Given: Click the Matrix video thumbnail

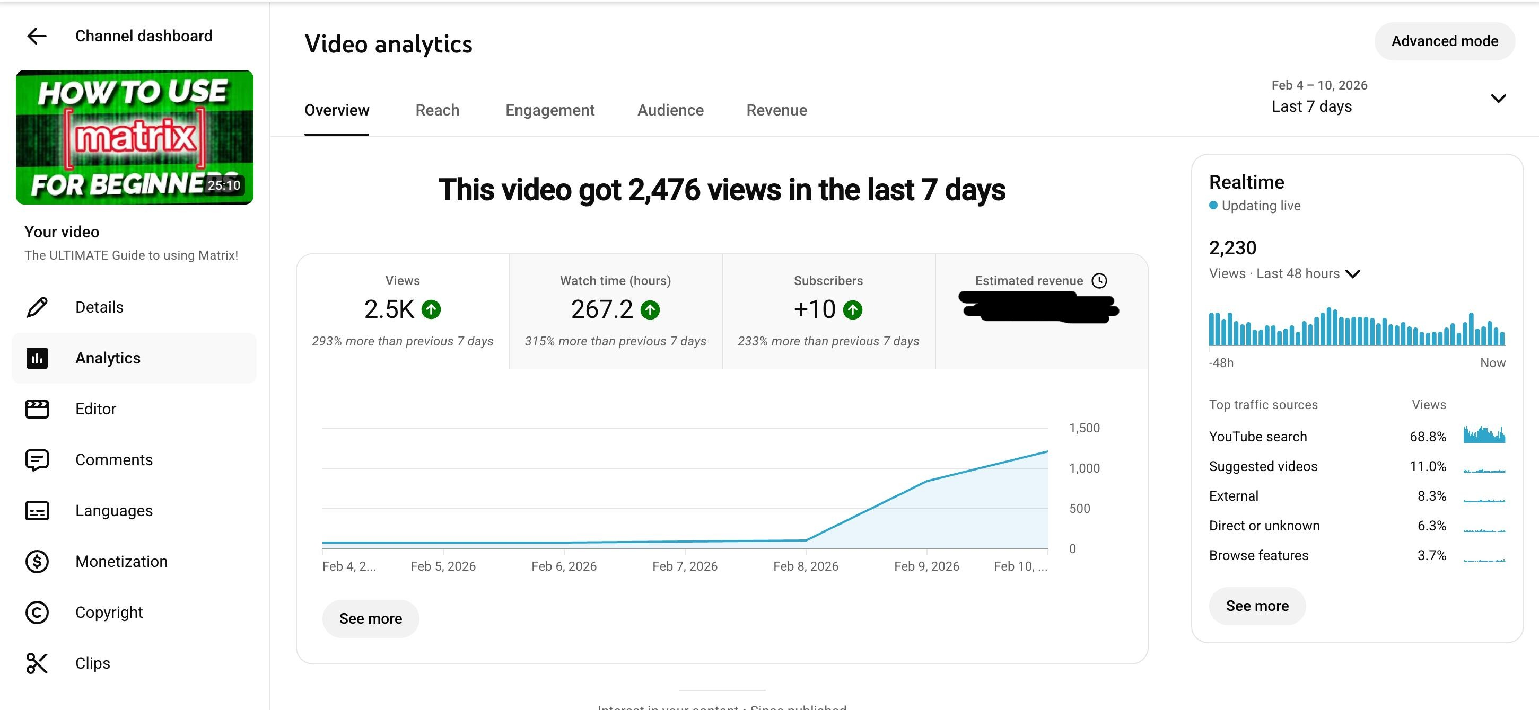Looking at the screenshot, I should click(134, 137).
